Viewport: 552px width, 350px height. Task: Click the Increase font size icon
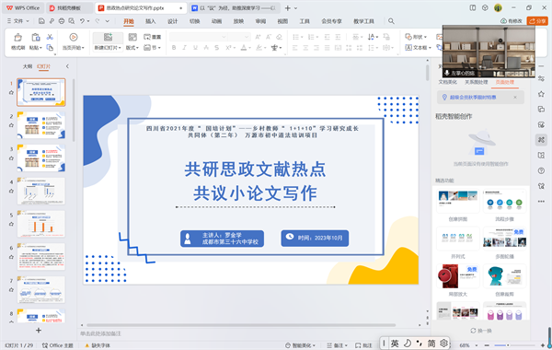(x=258, y=37)
